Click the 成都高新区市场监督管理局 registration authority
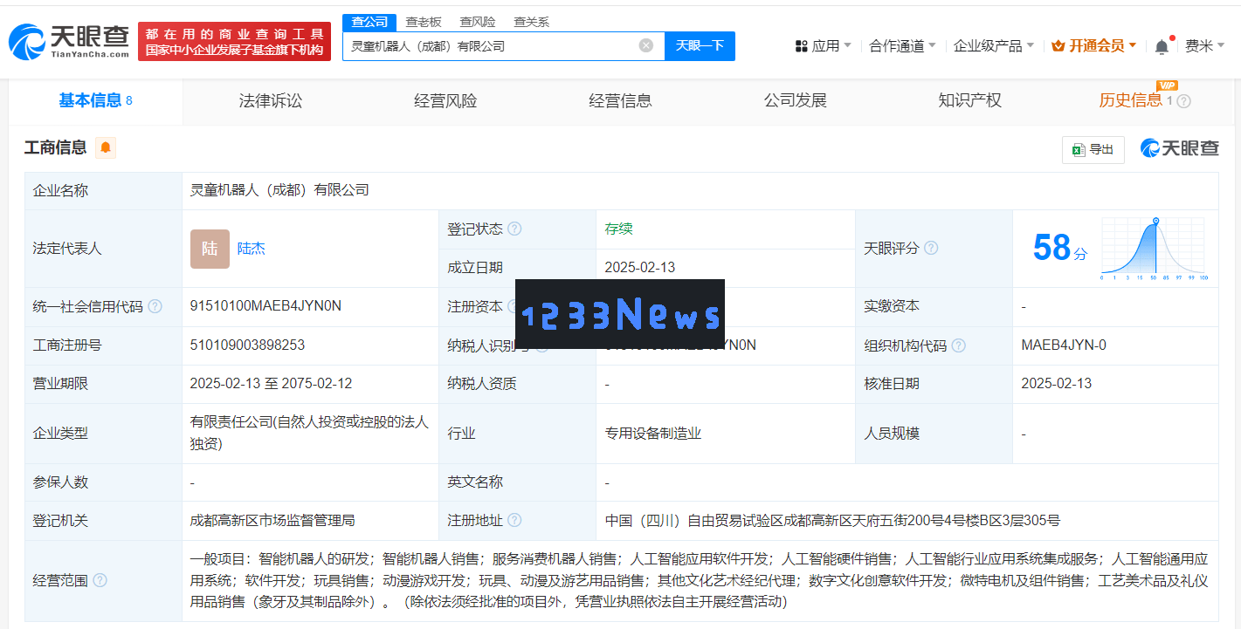The image size is (1241, 629). pos(272,521)
